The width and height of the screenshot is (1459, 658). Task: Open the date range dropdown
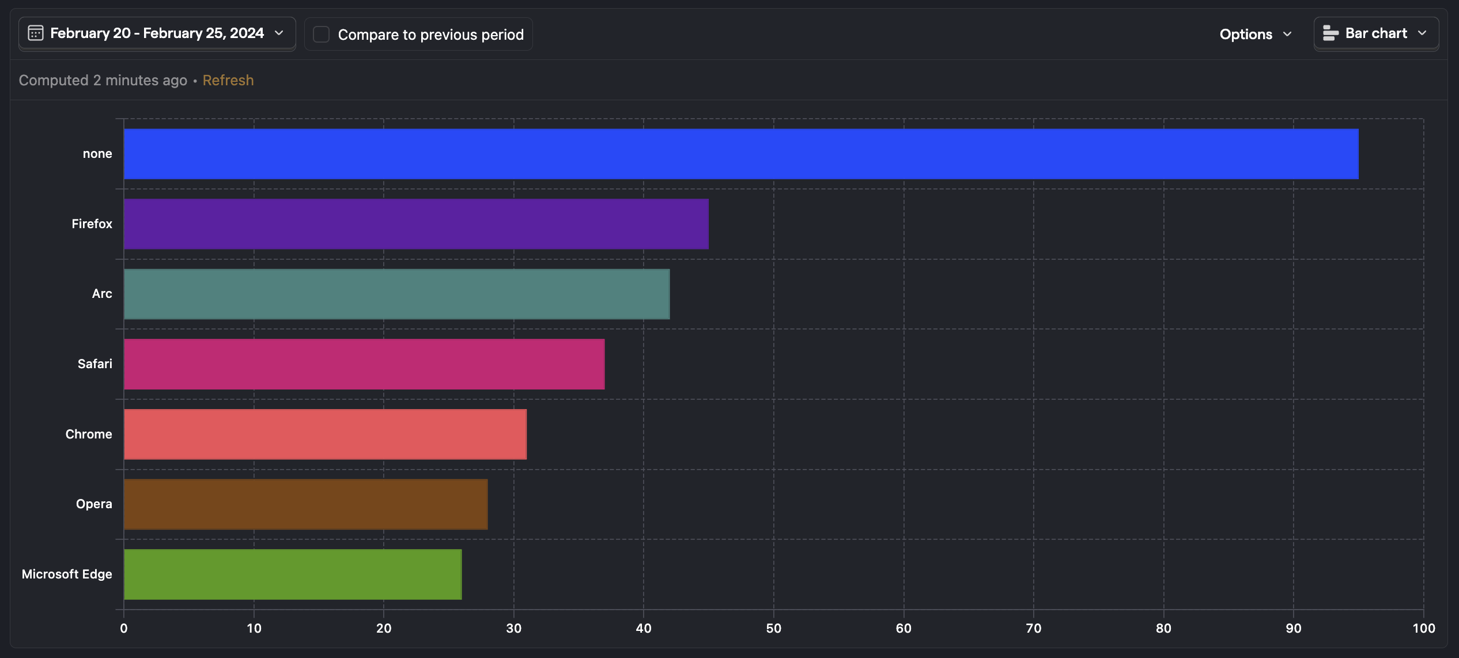point(157,33)
